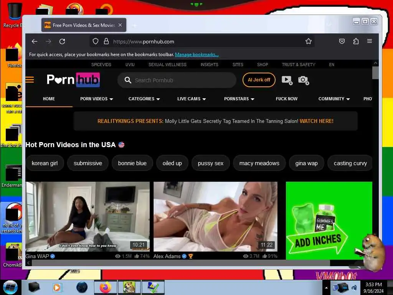Select the casting curvy tag chip
Image resolution: width=393 pixels, height=295 pixels.
(x=350, y=163)
